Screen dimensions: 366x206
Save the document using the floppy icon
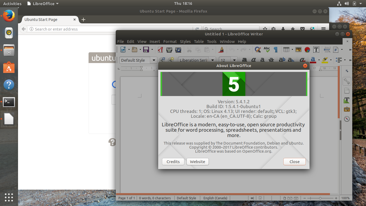[146, 50]
